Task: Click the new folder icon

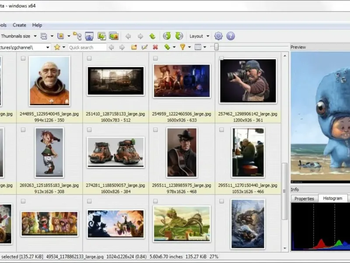Action: (x=134, y=47)
